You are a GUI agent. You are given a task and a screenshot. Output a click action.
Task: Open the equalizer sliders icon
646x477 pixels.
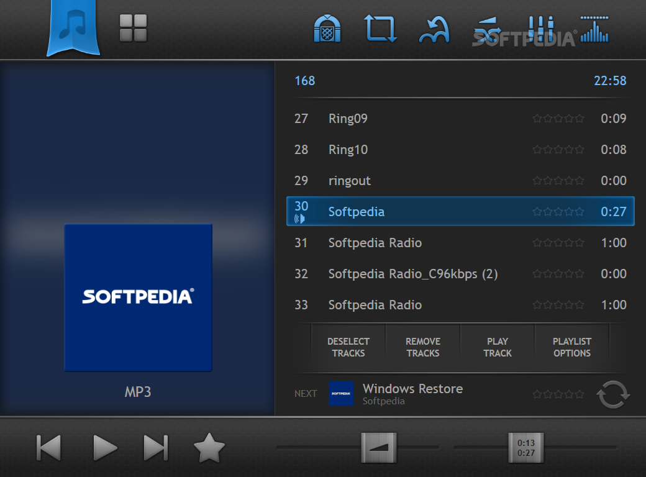click(541, 29)
